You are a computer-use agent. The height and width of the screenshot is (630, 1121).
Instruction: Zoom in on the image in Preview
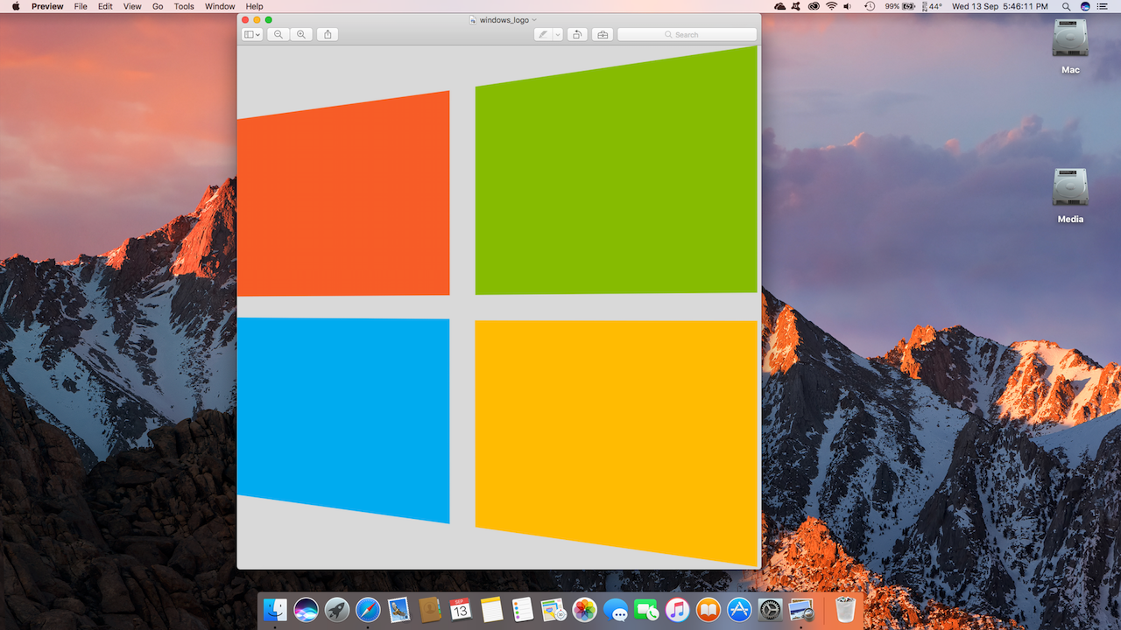tap(301, 34)
